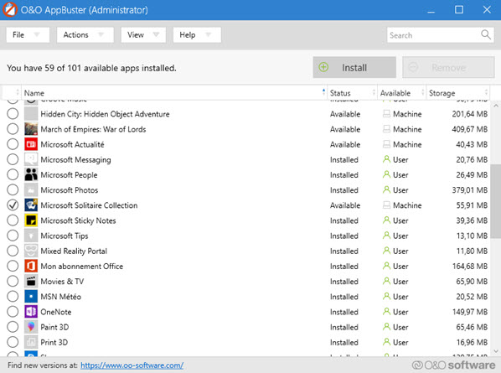
Task: Open the Help menu
Action: 197,35
